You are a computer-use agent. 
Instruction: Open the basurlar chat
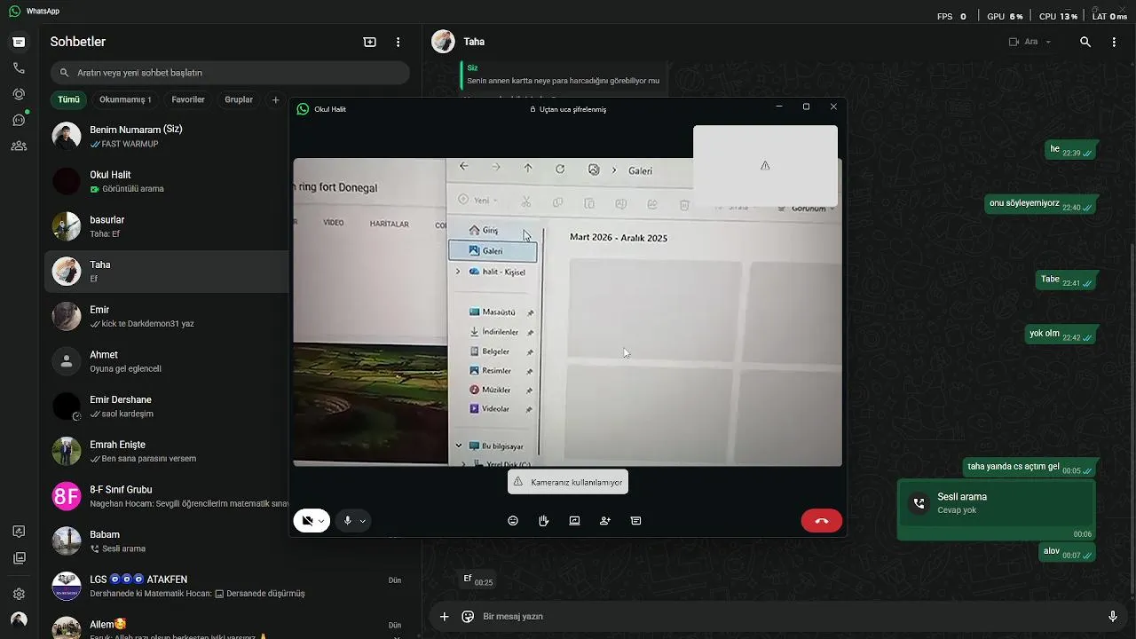(x=167, y=226)
